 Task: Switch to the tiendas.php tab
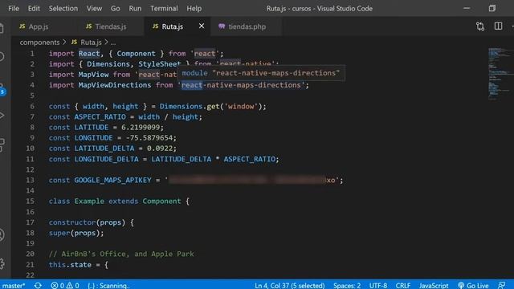pos(247,26)
